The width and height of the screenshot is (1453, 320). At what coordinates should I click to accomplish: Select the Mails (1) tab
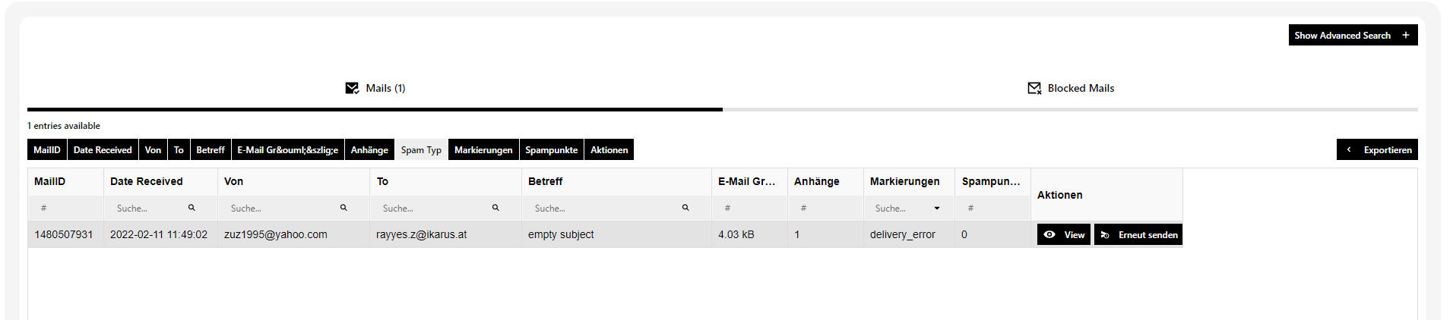(x=375, y=88)
